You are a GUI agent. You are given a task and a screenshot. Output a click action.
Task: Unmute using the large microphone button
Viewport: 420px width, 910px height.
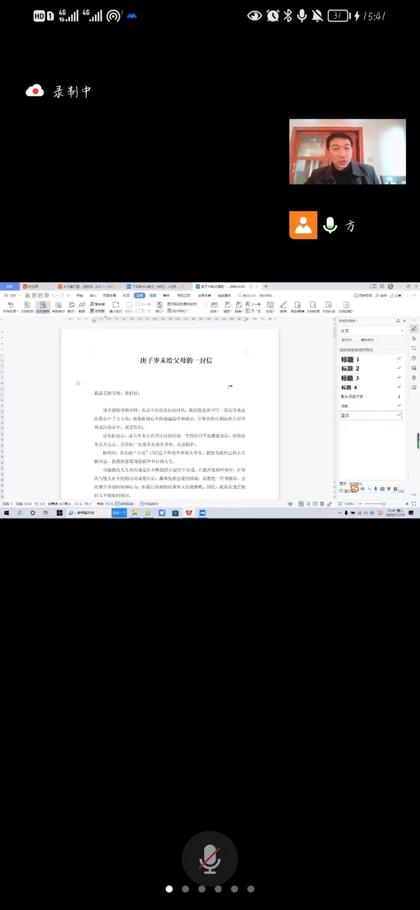coord(209,858)
